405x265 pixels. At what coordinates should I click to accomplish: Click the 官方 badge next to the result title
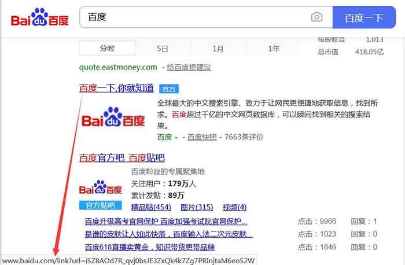[x=169, y=89]
